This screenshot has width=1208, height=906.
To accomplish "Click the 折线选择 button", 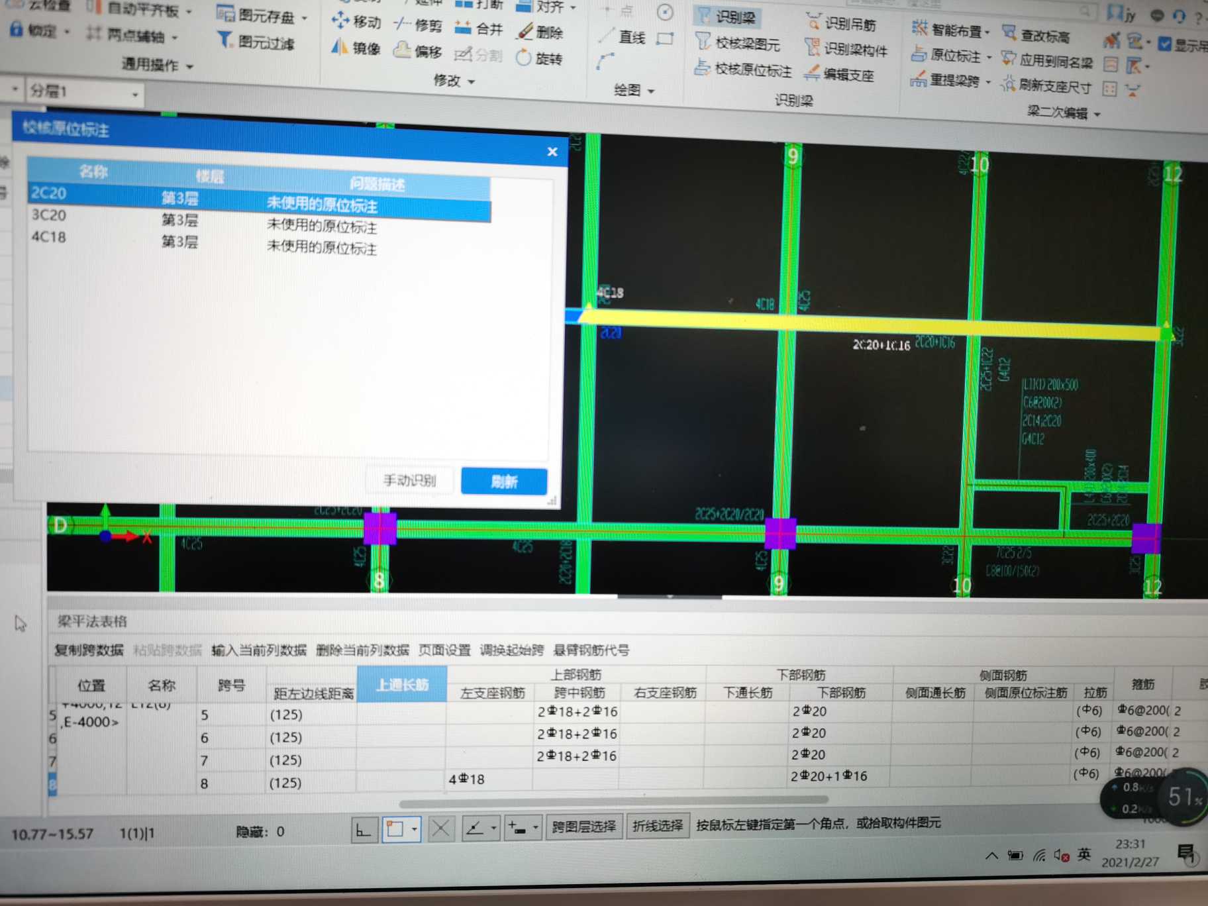I will (657, 826).
